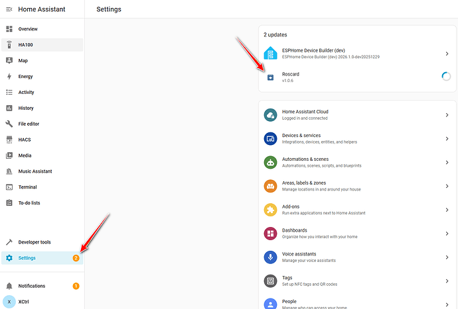
Task: Open the ESPHome Device Builder update icon
Action: click(x=270, y=54)
